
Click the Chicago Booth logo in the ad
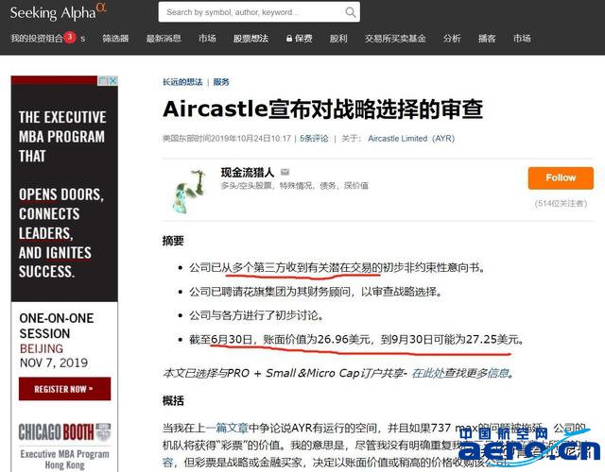click(x=64, y=432)
